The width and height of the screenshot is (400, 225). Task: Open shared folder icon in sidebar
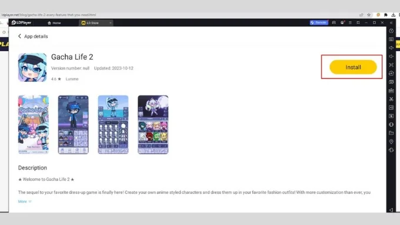391,133
